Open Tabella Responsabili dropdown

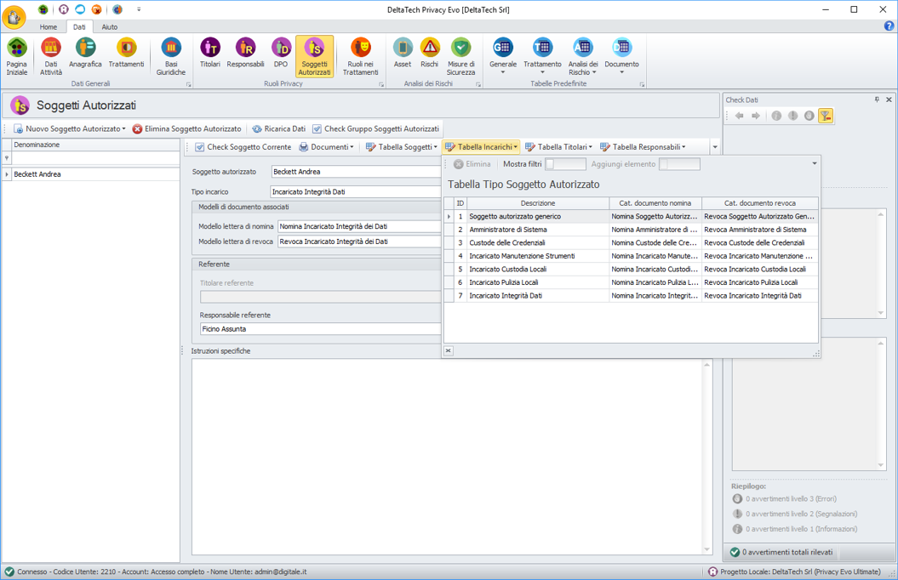[643, 147]
